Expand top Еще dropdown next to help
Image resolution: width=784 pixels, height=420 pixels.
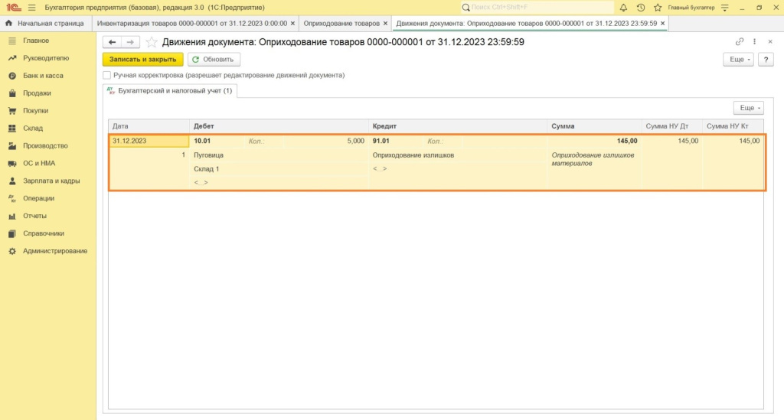739,60
